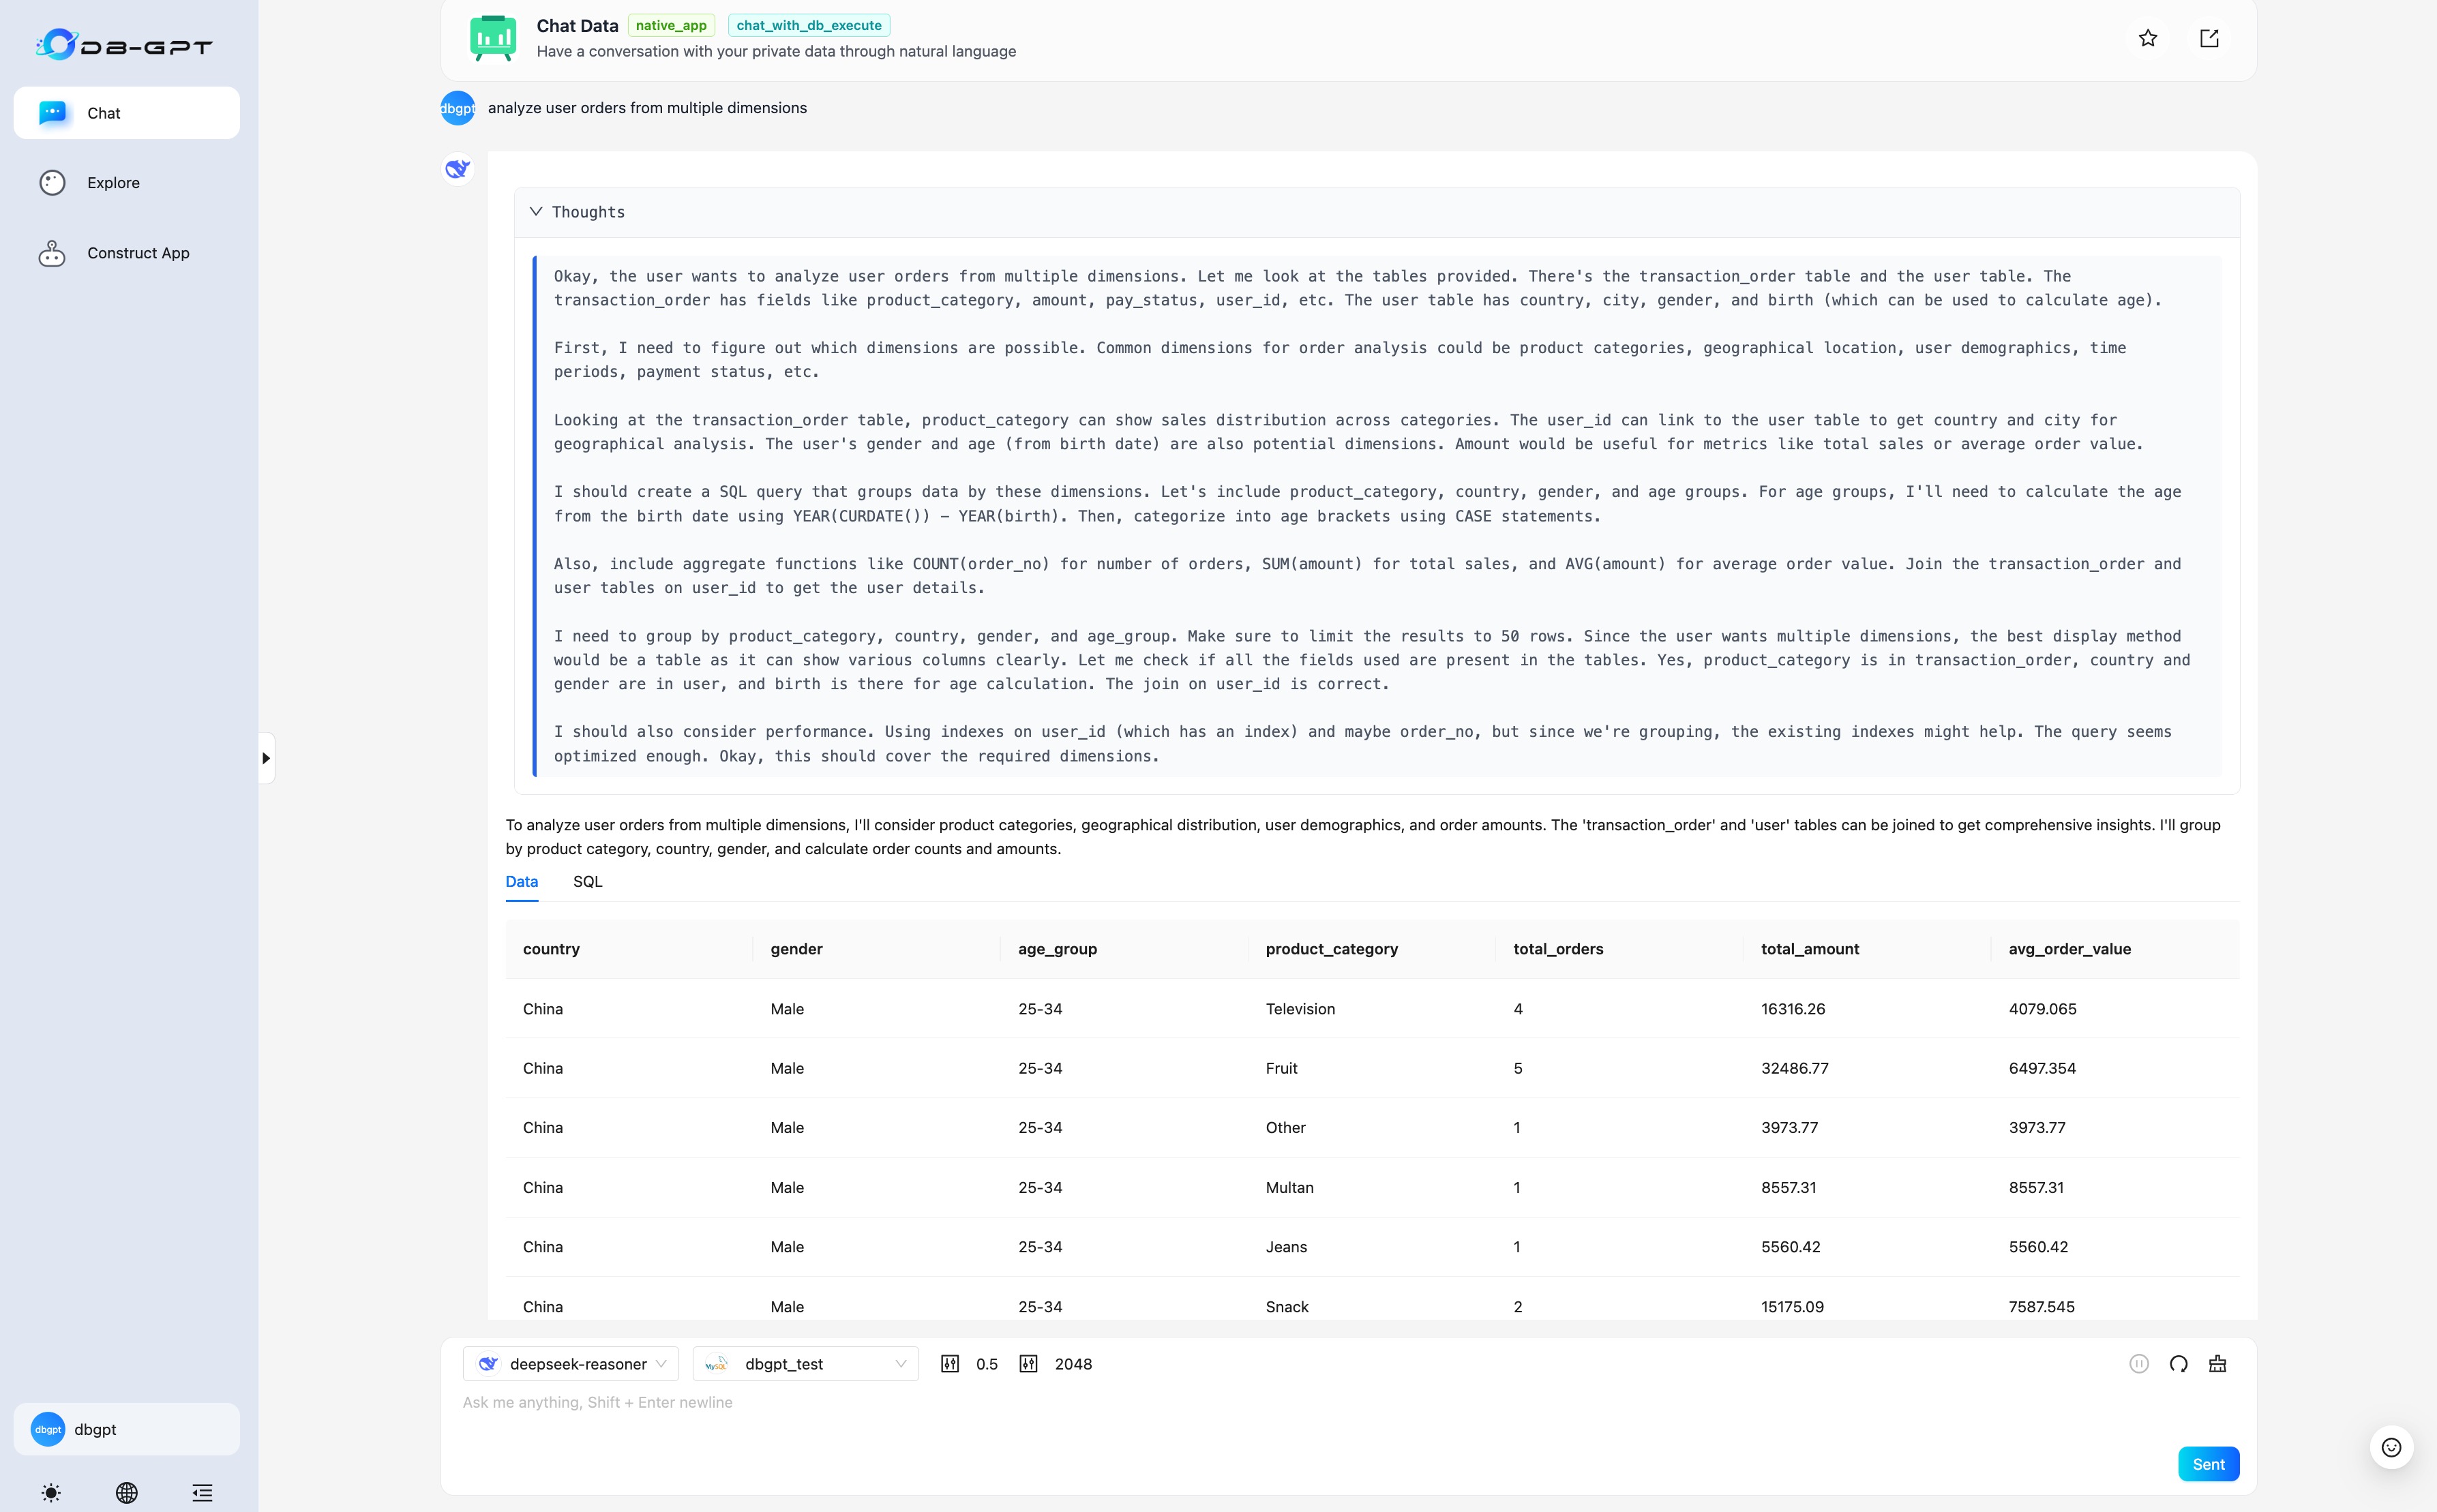Toggle side panel arrow handle
The height and width of the screenshot is (1512, 2437).
click(x=266, y=758)
